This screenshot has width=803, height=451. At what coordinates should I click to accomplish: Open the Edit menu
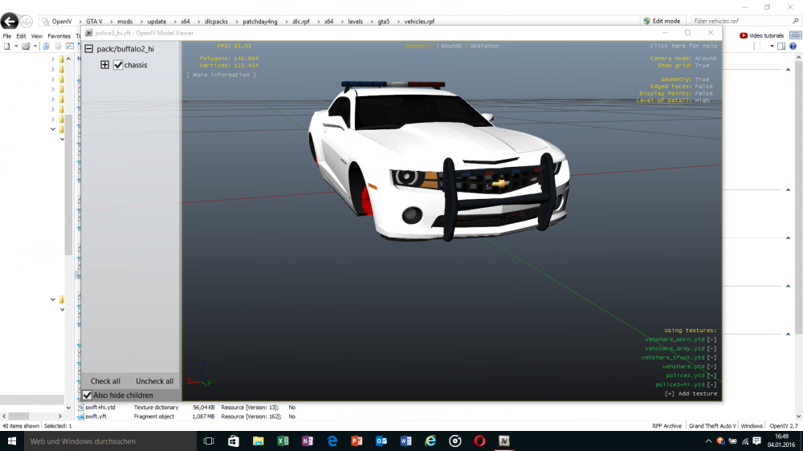(21, 36)
